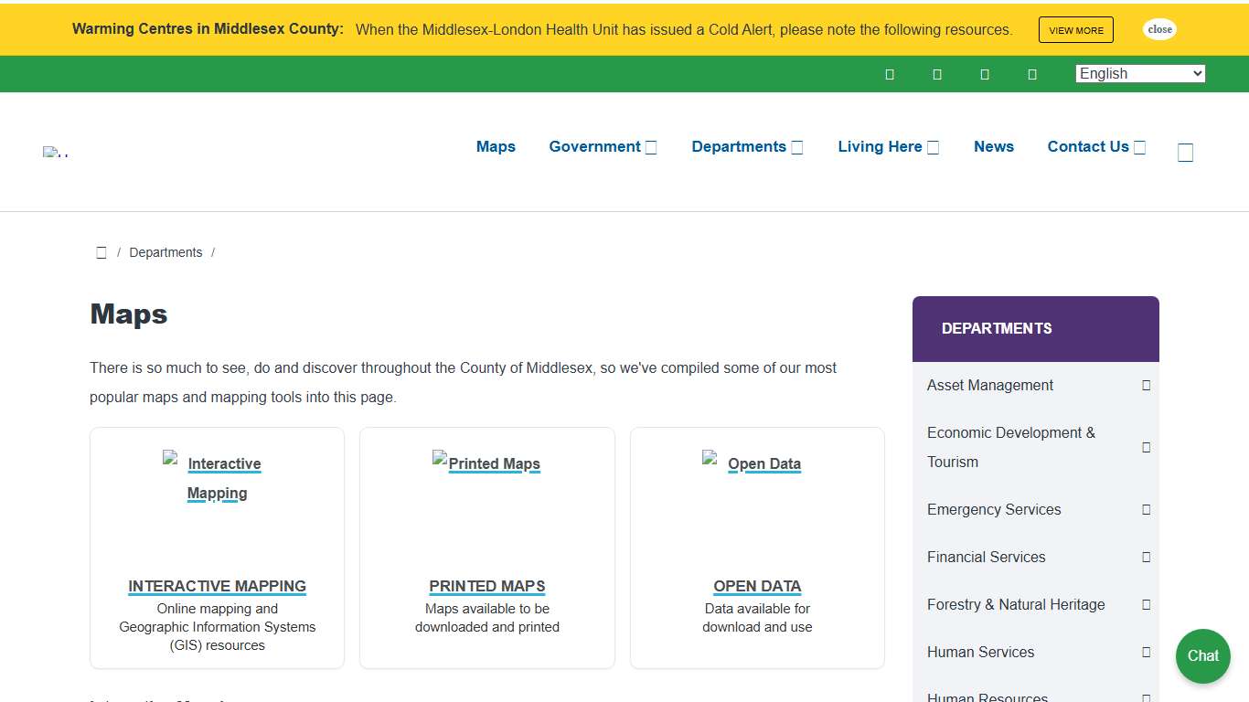Click the first social media icon in header
The image size is (1249, 702).
(890, 74)
